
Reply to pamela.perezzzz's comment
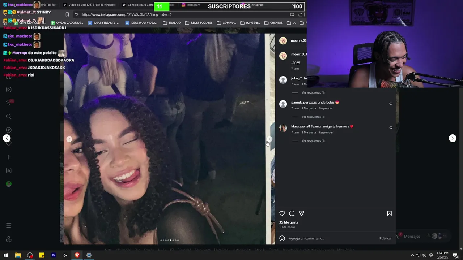click(x=326, y=108)
